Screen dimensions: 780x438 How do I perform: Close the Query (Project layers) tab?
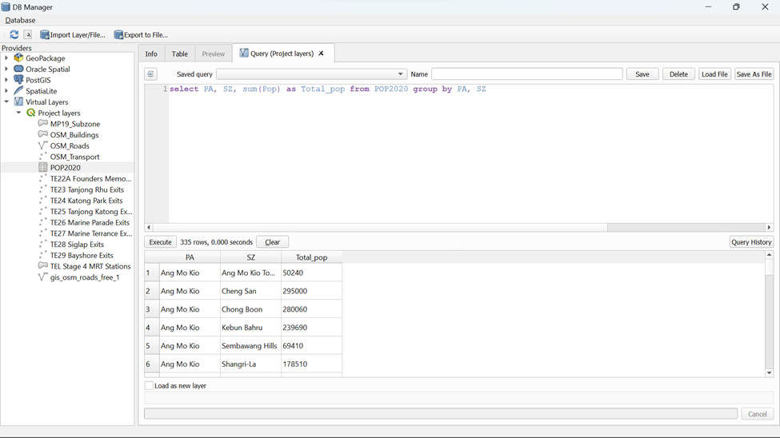(322, 54)
